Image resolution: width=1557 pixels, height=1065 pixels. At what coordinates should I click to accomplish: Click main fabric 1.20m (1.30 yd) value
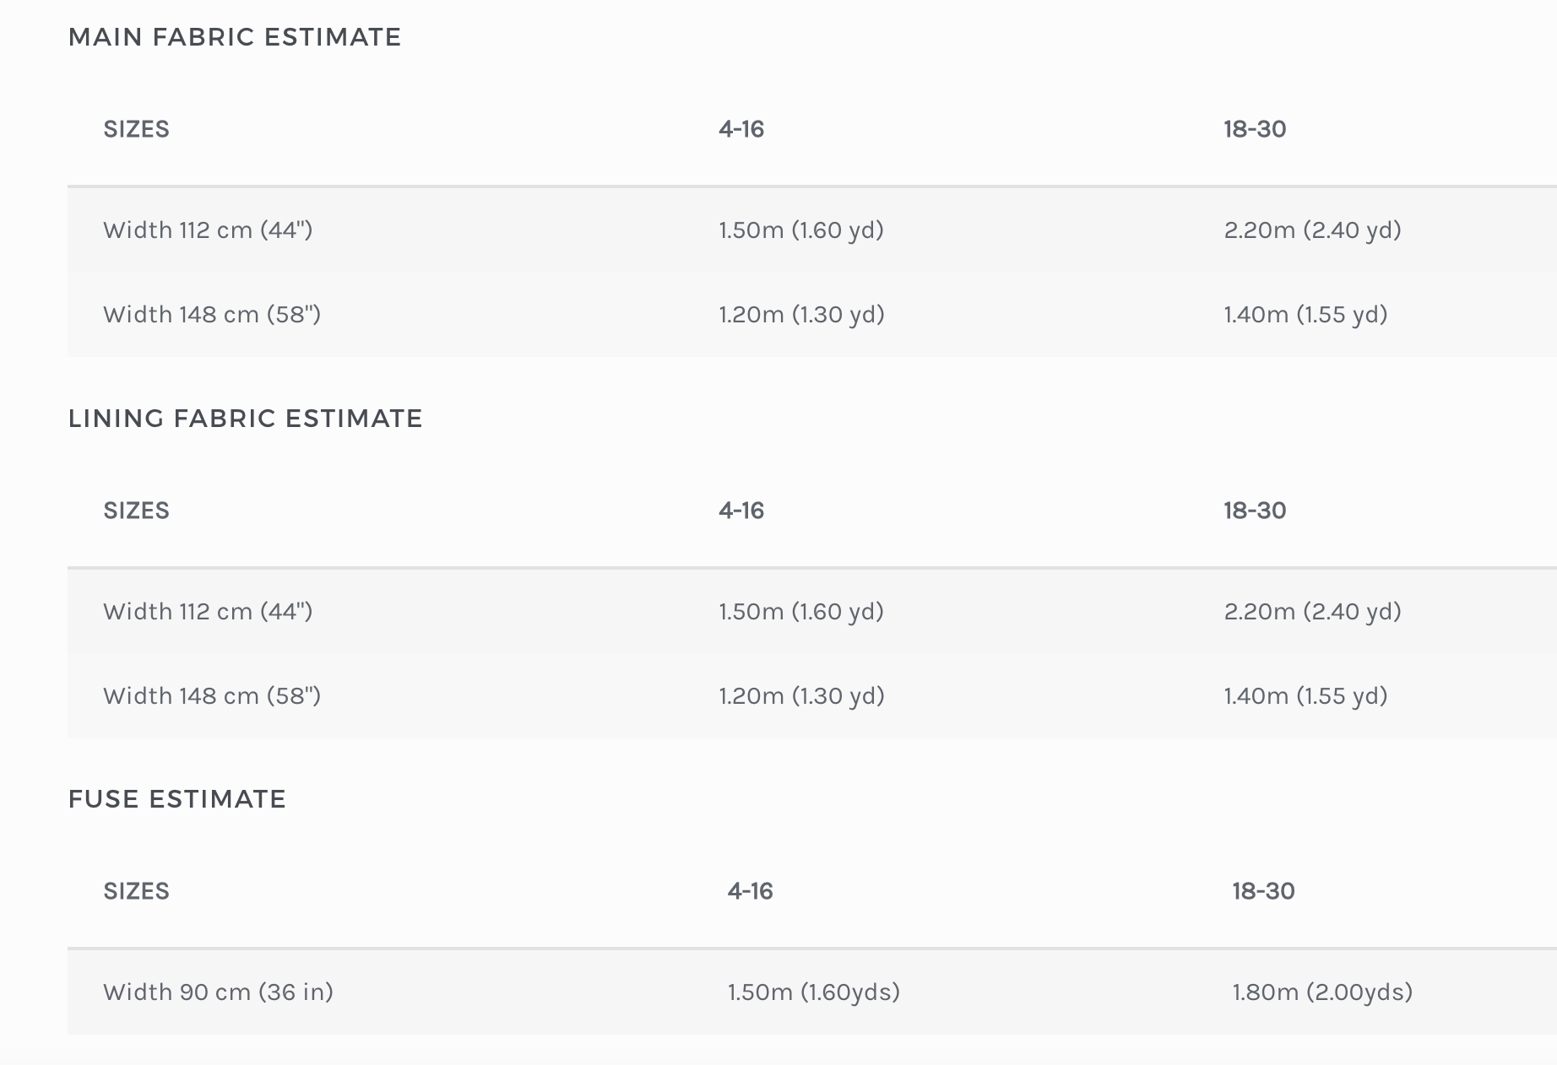pyautogui.click(x=802, y=314)
